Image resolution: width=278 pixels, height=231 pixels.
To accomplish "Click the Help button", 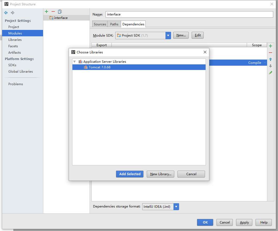I will coord(264,222).
